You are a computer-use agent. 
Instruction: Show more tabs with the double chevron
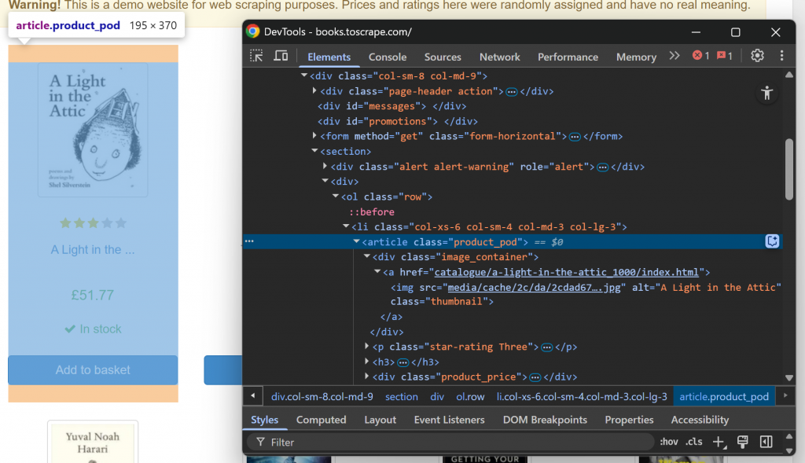pos(674,56)
